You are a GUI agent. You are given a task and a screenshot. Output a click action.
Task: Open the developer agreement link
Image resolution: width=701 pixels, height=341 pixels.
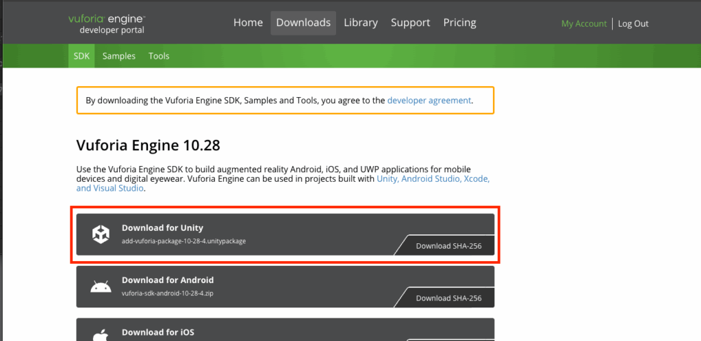(x=429, y=100)
